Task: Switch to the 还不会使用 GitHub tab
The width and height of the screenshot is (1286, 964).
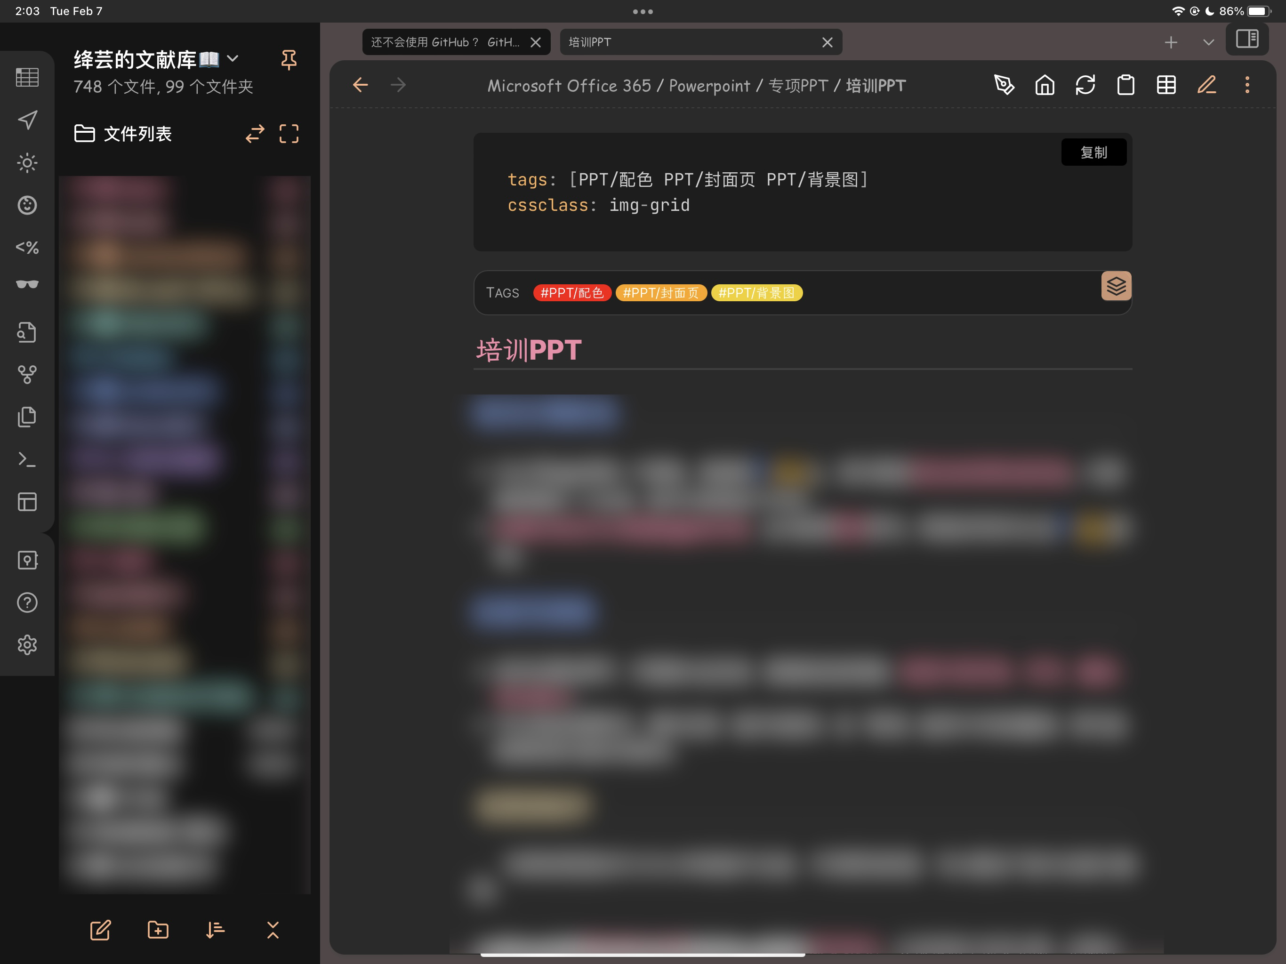Action: click(x=445, y=42)
